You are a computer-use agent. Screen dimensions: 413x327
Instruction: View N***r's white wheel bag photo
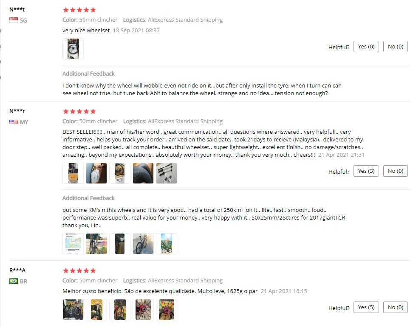pos(96,173)
